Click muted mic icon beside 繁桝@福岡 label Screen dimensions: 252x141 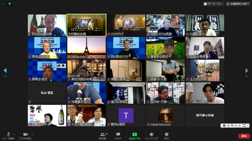tap(109, 125)
